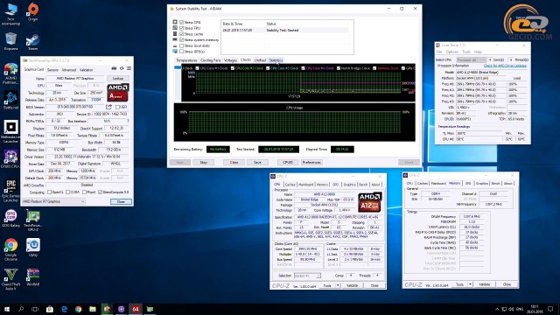Screen dimensions: 560x315
Task: Click AIDA64 taskbar icon
Action: [136, 309]
